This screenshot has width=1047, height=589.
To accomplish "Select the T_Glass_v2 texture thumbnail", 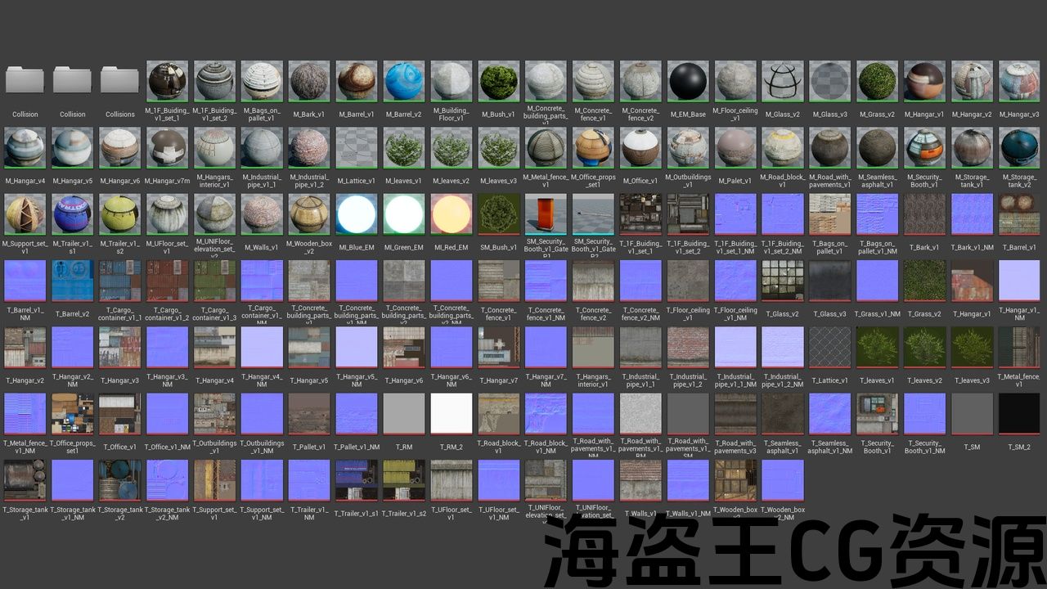I will point(783,281).
